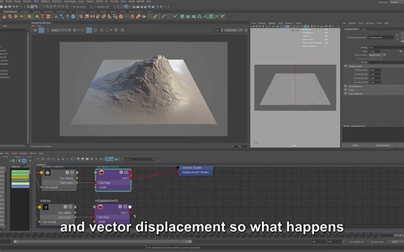Image resolution: width=404 pixels, height=252 pixels.
Task: Click the axis gizmo in the viewport corner
Action: click(x=256, y=142)
